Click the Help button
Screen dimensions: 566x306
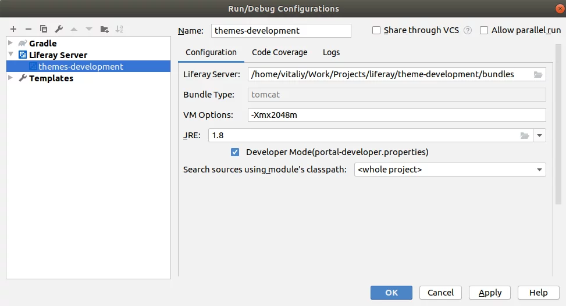pos(539,293)
